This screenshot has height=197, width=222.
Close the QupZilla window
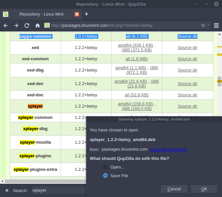(x=216, y=4)
